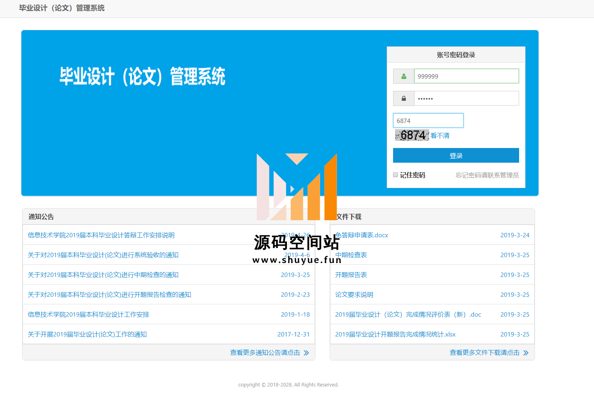Viewport: 594px width, 419px height.
Task: Open 查看更多文件下载请点击 link
Action: [x=484, y=353]
